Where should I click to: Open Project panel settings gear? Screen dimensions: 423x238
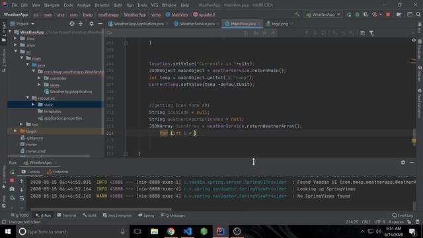[x=91, y=24]
